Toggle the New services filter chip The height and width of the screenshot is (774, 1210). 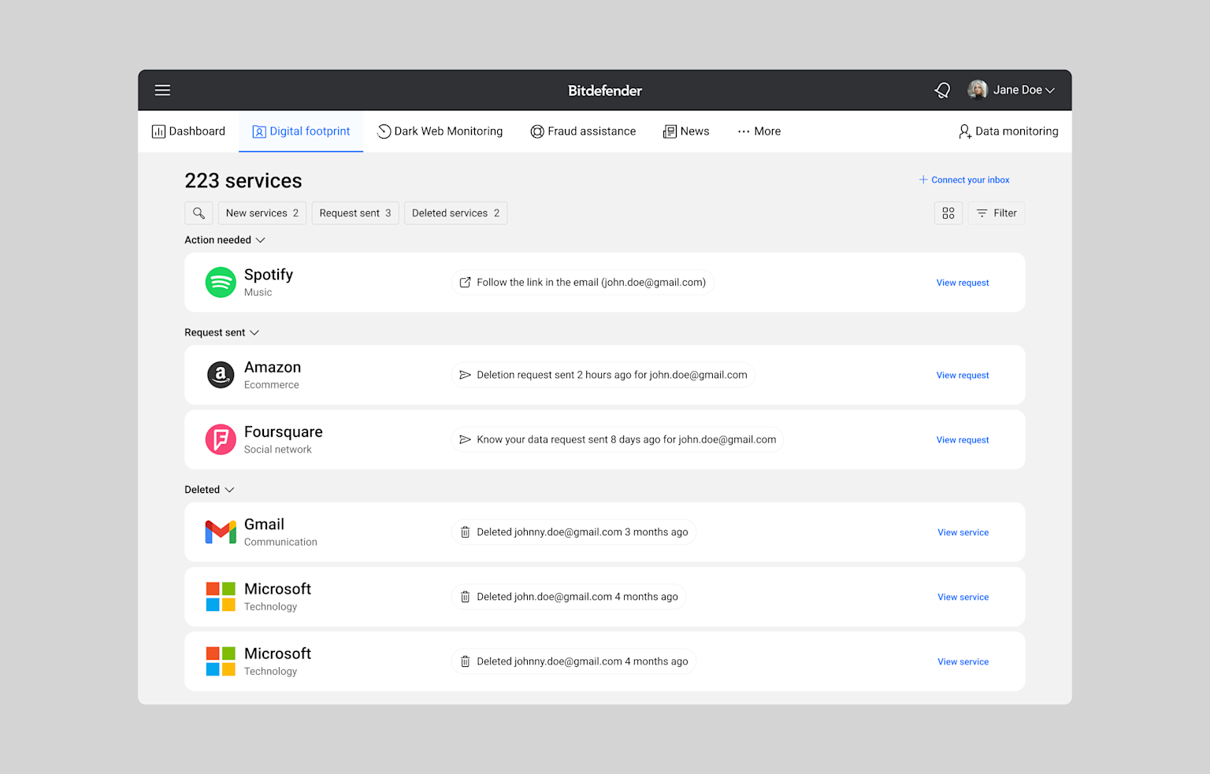coord(262,213)
